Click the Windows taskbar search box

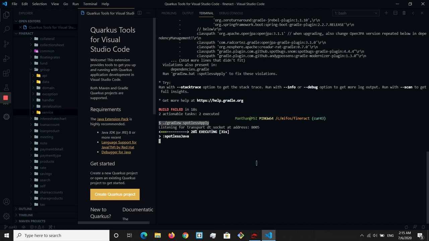pyautogui.click(x=61, y=235)
